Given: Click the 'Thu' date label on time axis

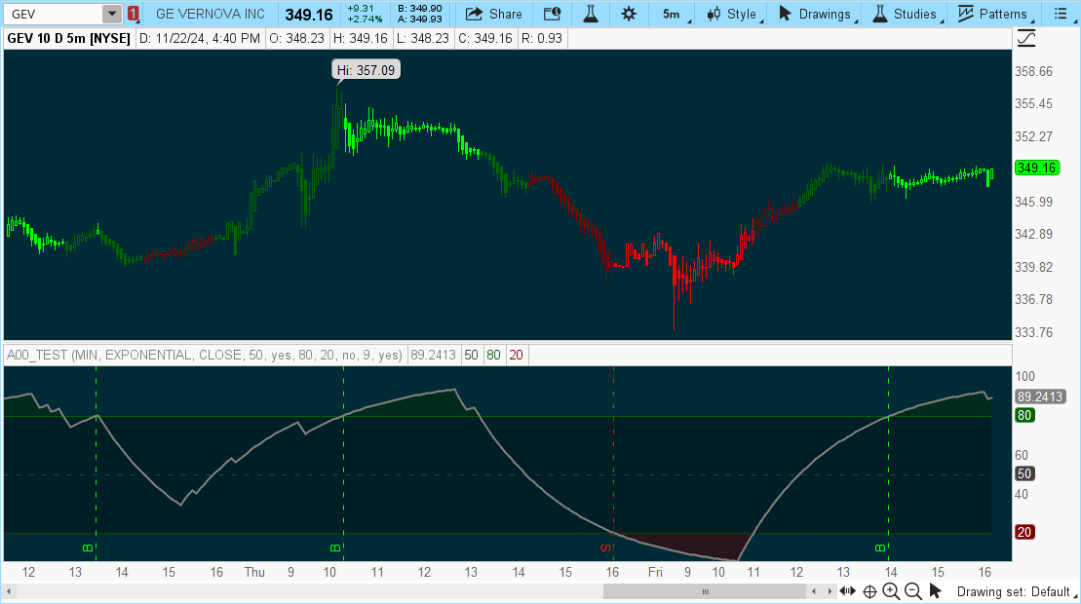Looking at the screenshot, I should (254, 572).
